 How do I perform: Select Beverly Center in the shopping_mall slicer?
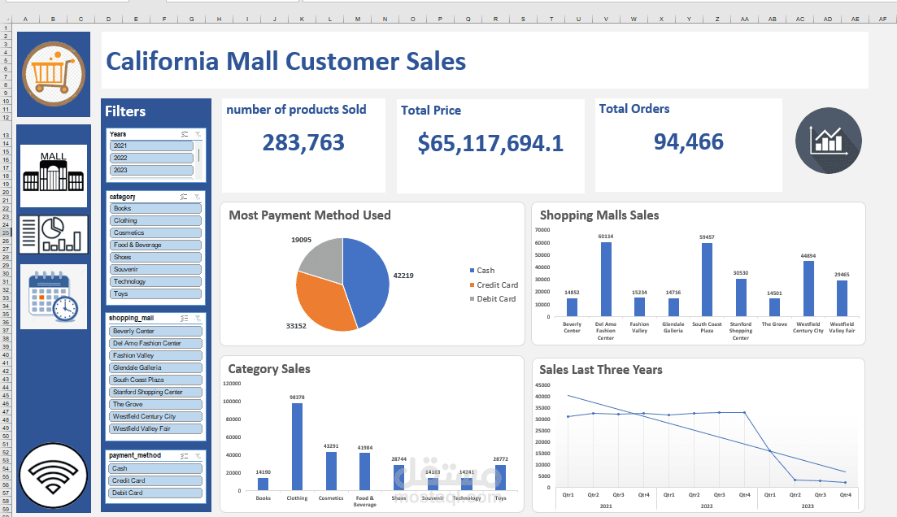(x=155, y=331)
